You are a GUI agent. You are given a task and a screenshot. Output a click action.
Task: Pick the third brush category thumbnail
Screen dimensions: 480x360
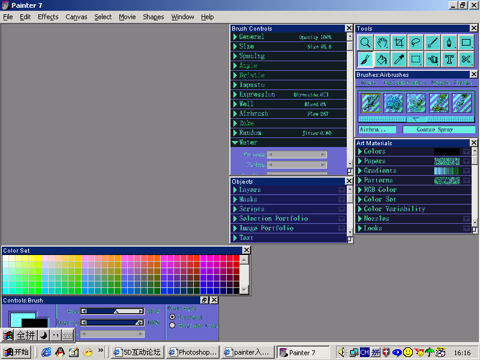[x=416, y=103]
